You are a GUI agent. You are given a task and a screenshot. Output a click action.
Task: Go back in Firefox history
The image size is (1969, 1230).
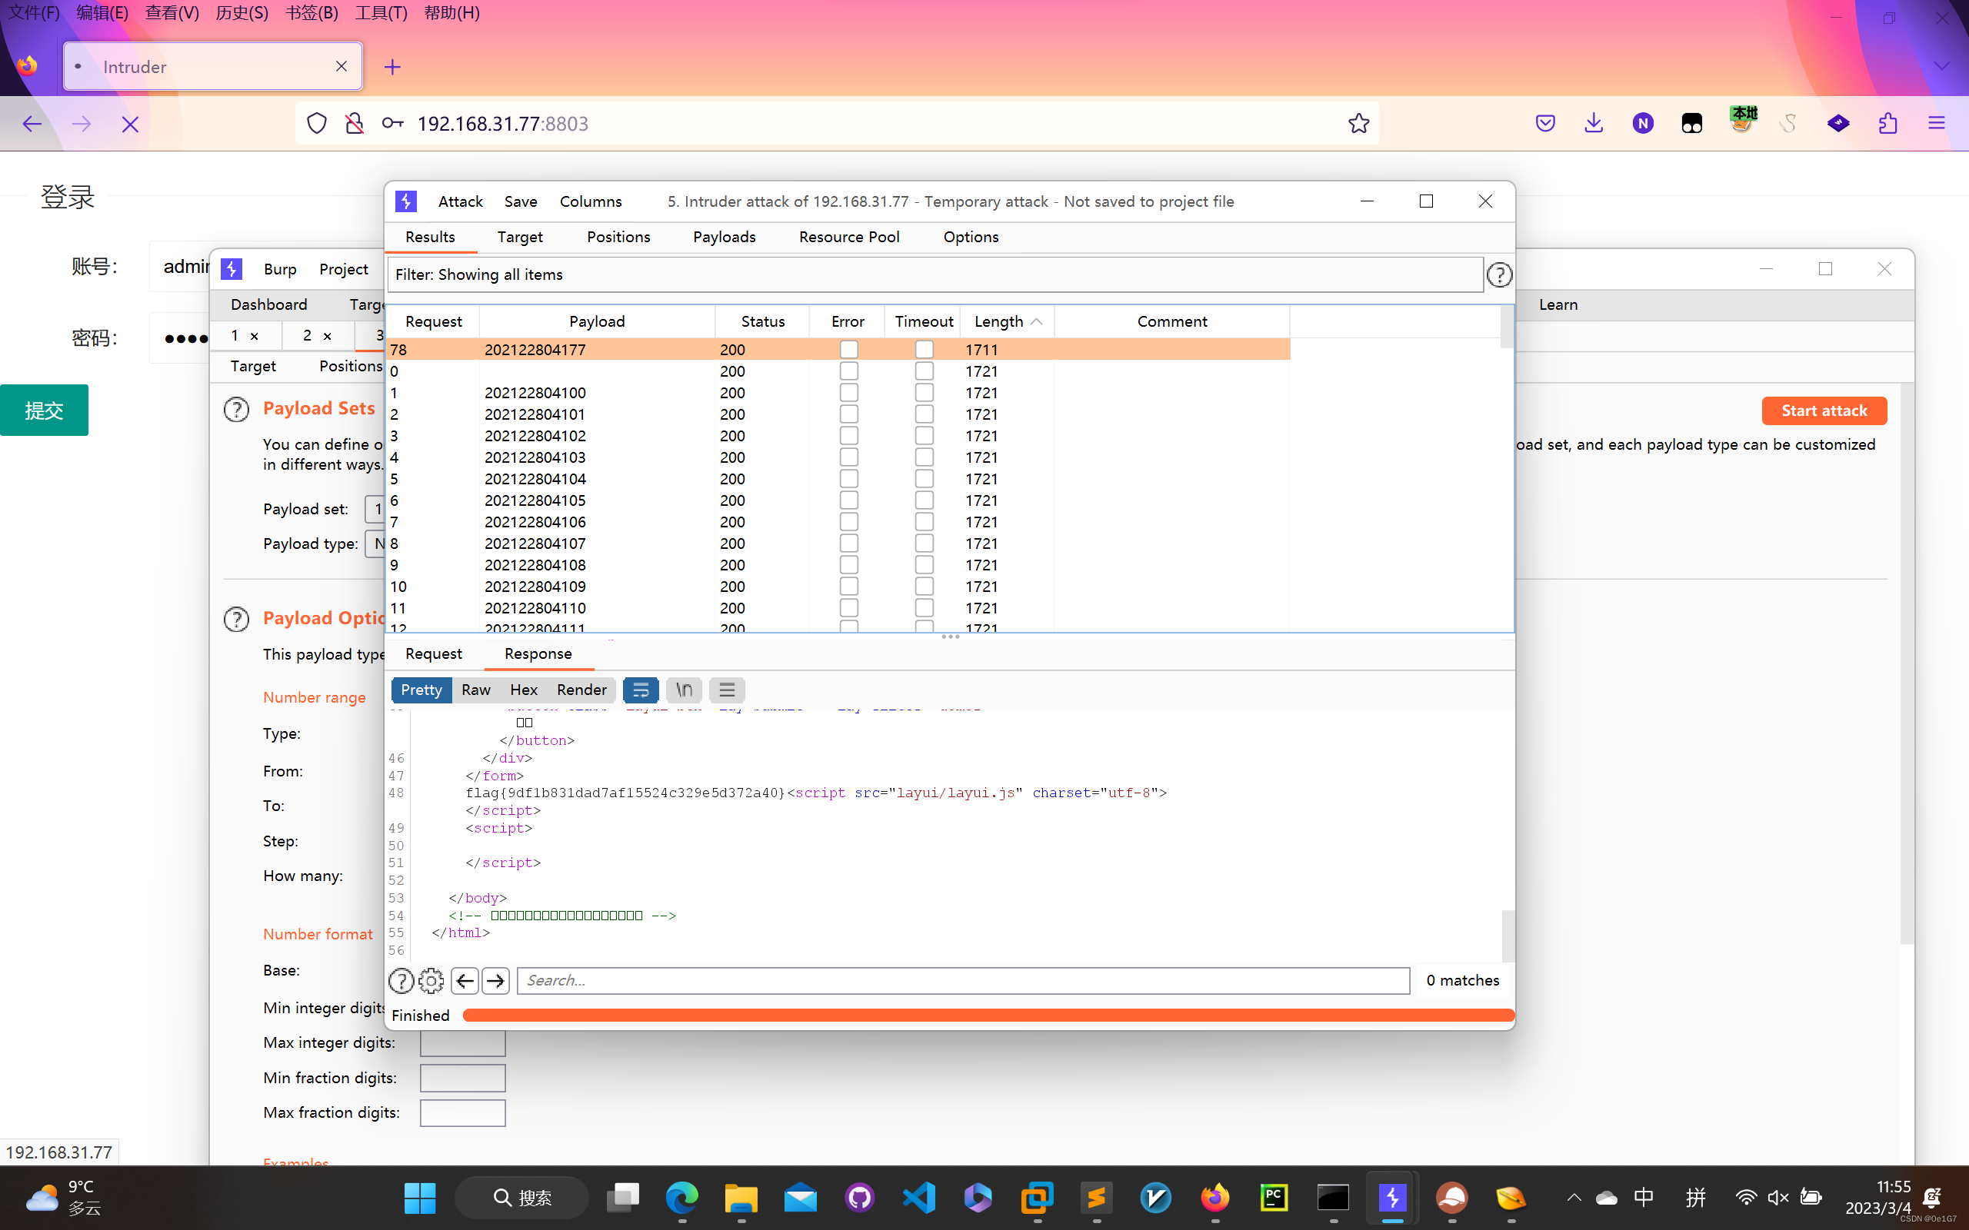click(32, 124)
